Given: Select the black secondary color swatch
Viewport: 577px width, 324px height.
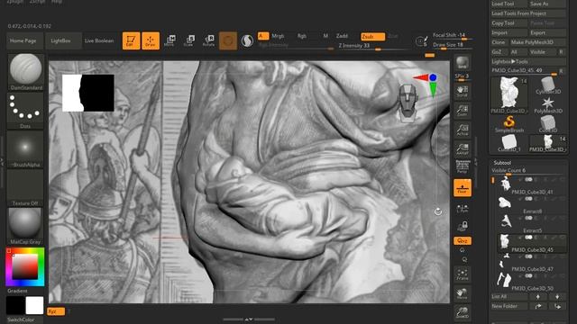Looking at the screenshot, I should click(x=15, y=306).
